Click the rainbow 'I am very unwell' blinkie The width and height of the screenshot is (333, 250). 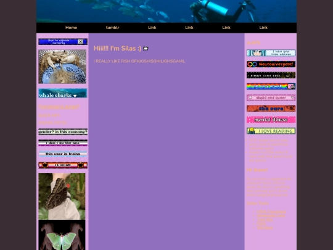271,86
